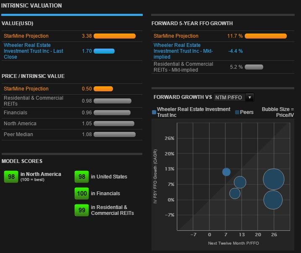Click the orange 3.38 value bar
The height and width of the screenshot is (253, 301).
point(115,36)
